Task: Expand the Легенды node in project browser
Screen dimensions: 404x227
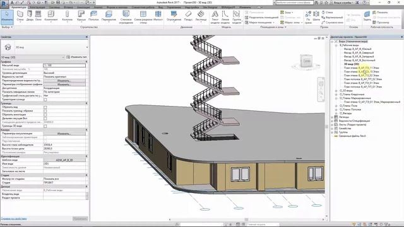Action: tap(333, 117)
